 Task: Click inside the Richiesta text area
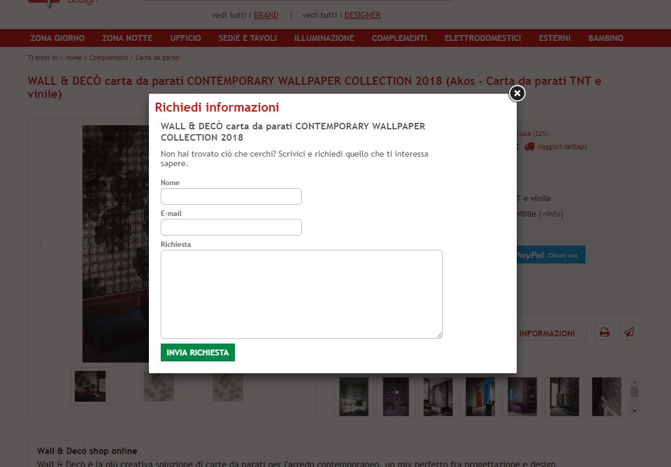pyautogui.click(x=301, y=294)
